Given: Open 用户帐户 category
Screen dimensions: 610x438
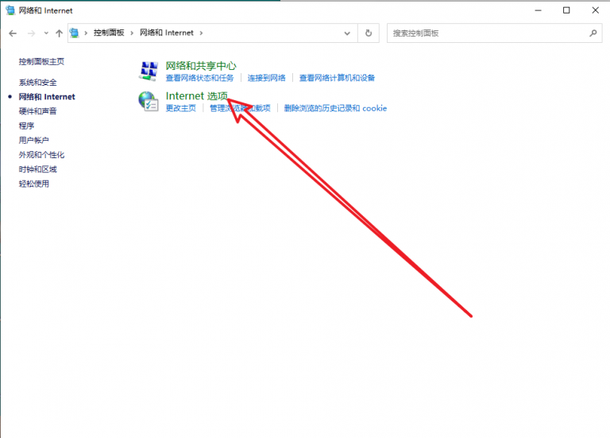Looking at the screenshot, I should point(34,140).
